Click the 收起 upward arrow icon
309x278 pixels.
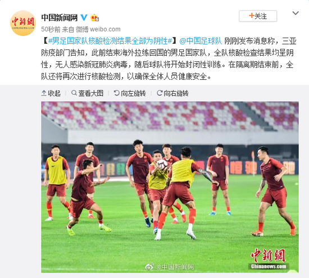pyautogui.click(x=44, y=93)
